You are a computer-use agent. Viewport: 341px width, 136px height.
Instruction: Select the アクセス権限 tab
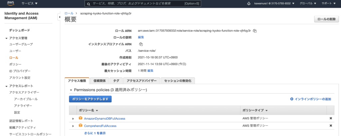coord(77,80)
